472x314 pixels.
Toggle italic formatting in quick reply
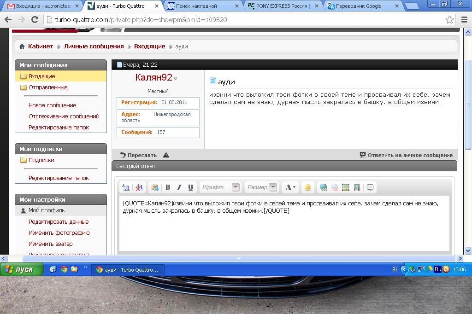(179, 187)
